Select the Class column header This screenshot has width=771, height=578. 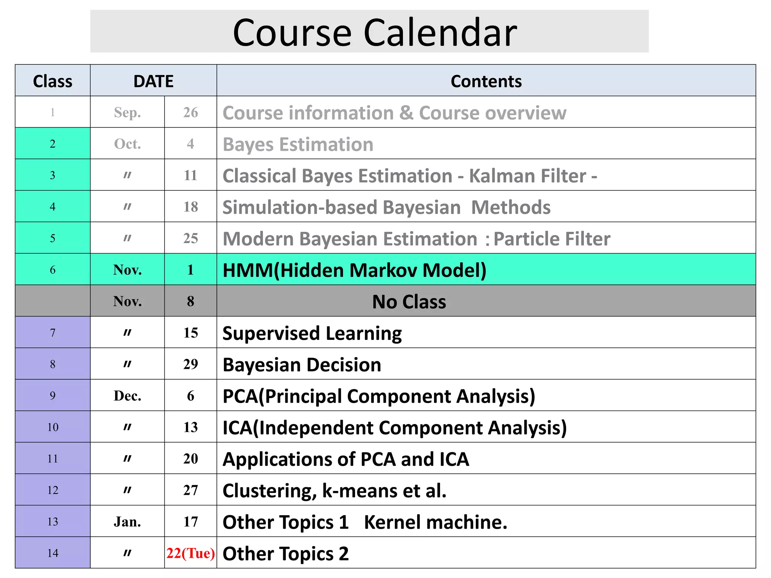[x=53, y=81]
